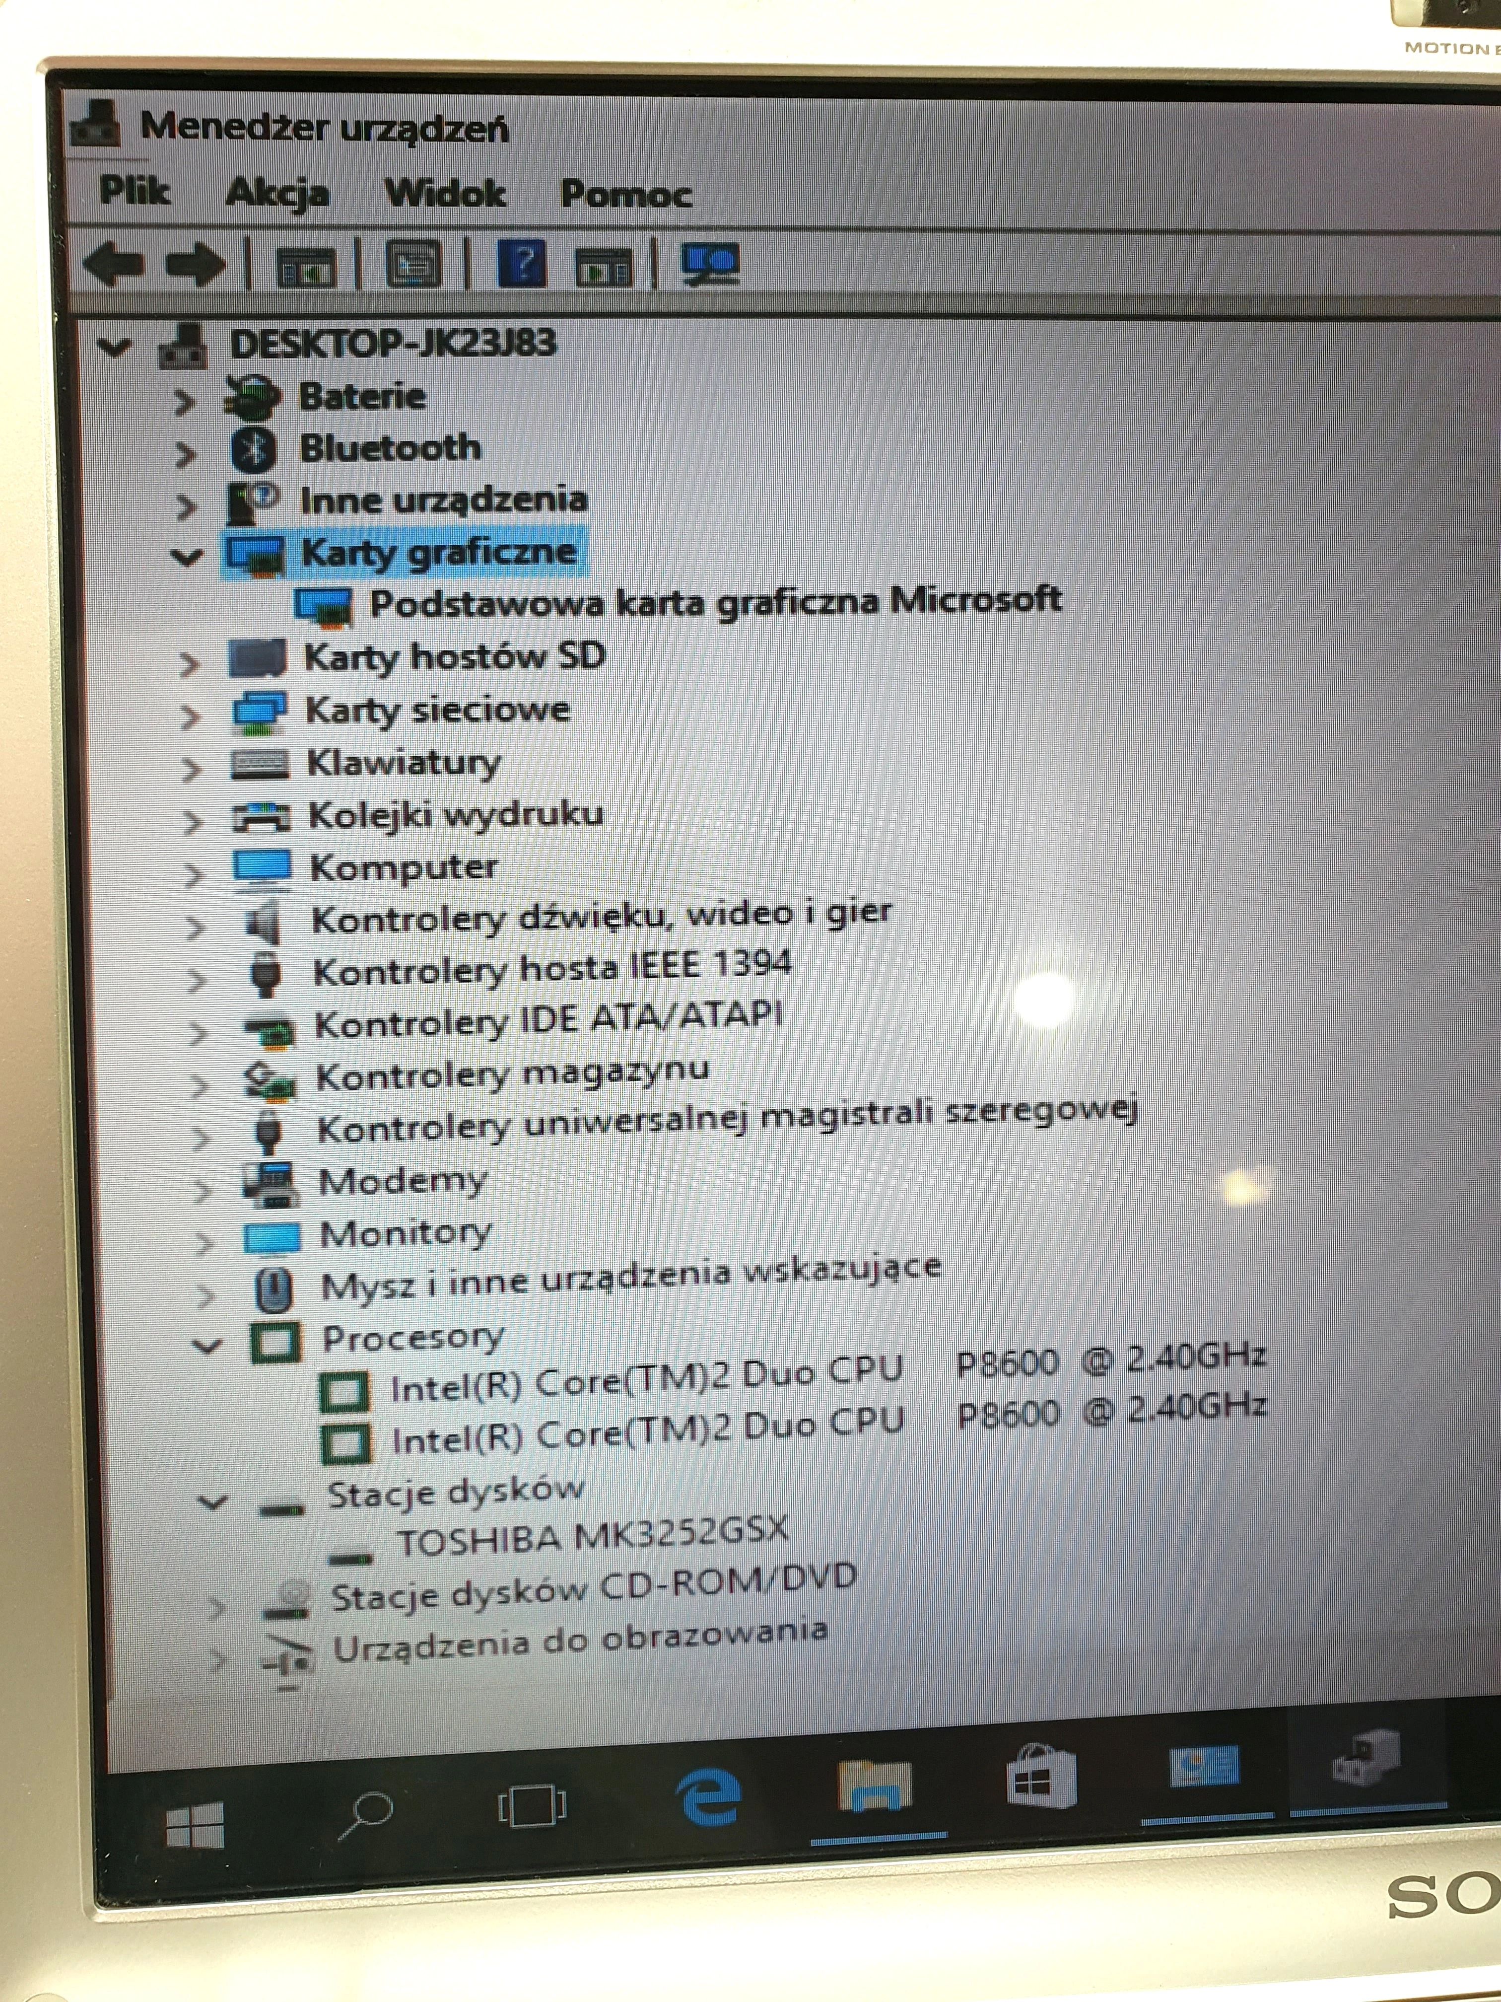This screenshot has height=2002, width=1501.
Task: Expand the Karty hostów SD category
Action: pyautogui.click(x=188, y=664)
